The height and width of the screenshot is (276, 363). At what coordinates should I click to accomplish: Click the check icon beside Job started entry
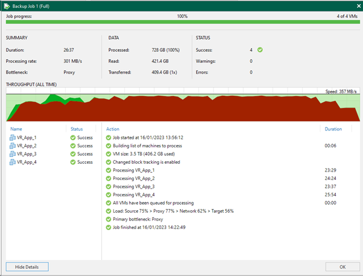coord(109,138)
